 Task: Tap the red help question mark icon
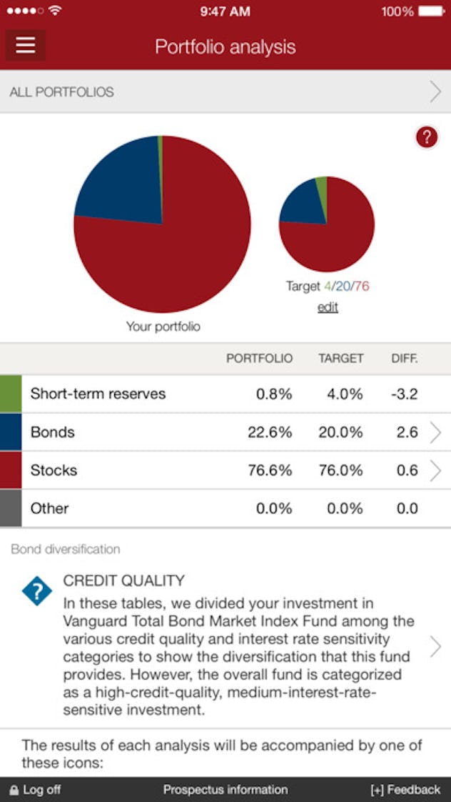pyautogui.click(x=426, y=137)
